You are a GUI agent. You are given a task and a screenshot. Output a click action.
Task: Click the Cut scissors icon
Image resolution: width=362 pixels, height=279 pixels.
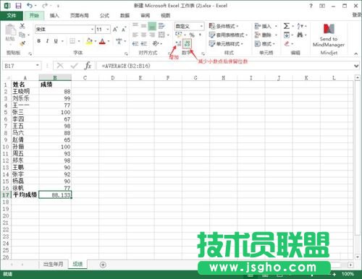click(22, 26)
